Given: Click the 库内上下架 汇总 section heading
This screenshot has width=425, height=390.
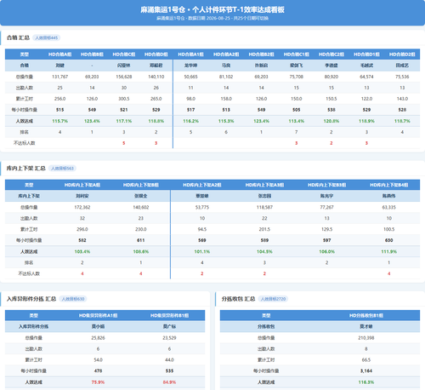Looking at the screenshot, I should tap(26, 169).
